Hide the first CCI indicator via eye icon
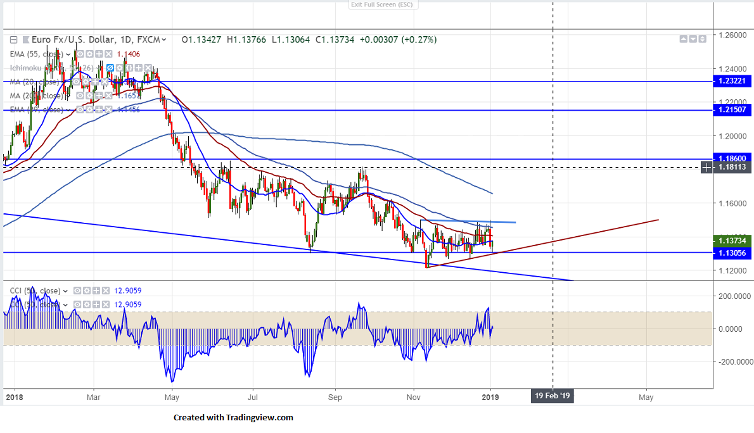754x433 pixels. click(77, 291)
